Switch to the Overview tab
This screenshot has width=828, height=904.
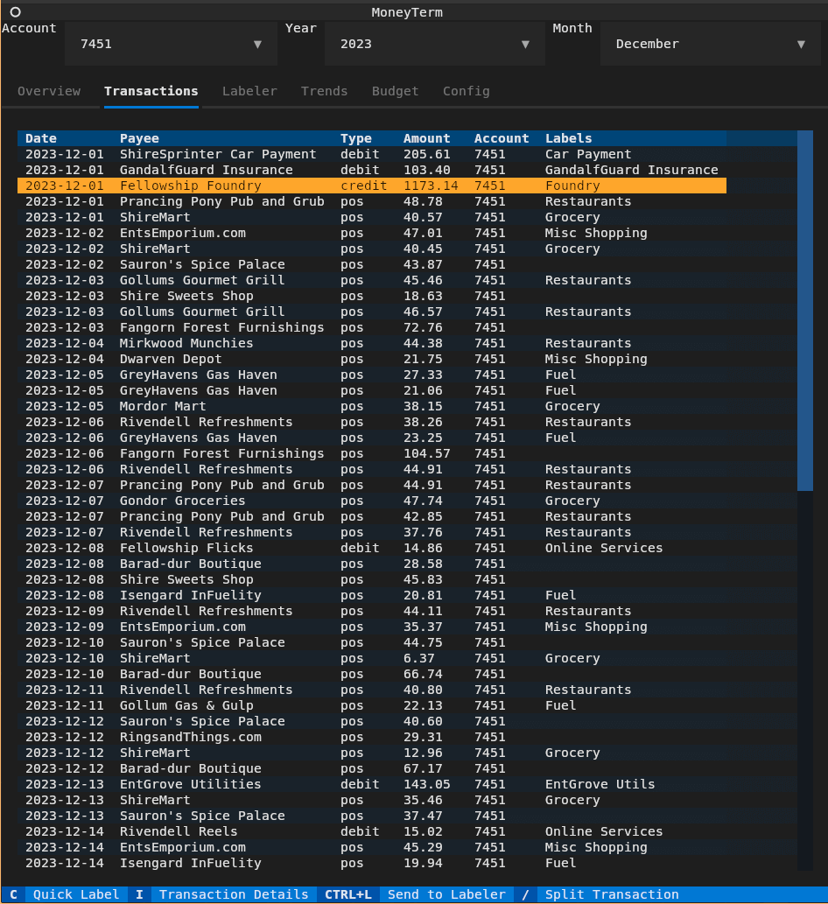point(49,91)
